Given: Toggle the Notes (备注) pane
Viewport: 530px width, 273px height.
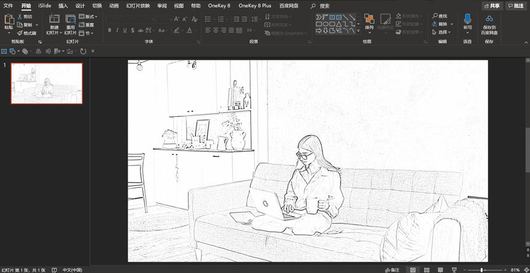Looking at the screenshot, I should [391, 270].
